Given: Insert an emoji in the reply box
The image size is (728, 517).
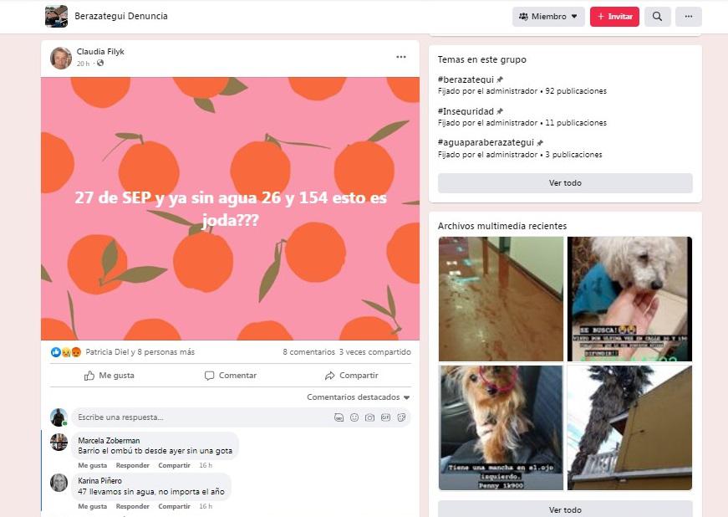Looking at the screenshot, I should pyautogui.click(x=354, y=417).
